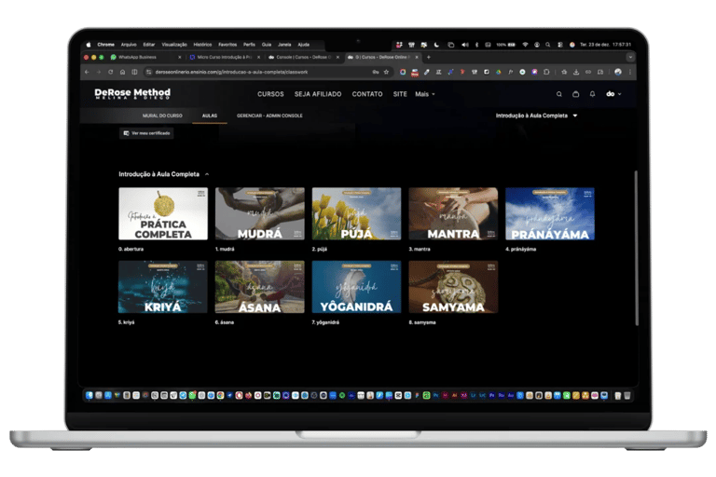Screen dimensions: 716x477
Task: Open the Pránáyáma lesson thumbnail
Action: point(550,213)
